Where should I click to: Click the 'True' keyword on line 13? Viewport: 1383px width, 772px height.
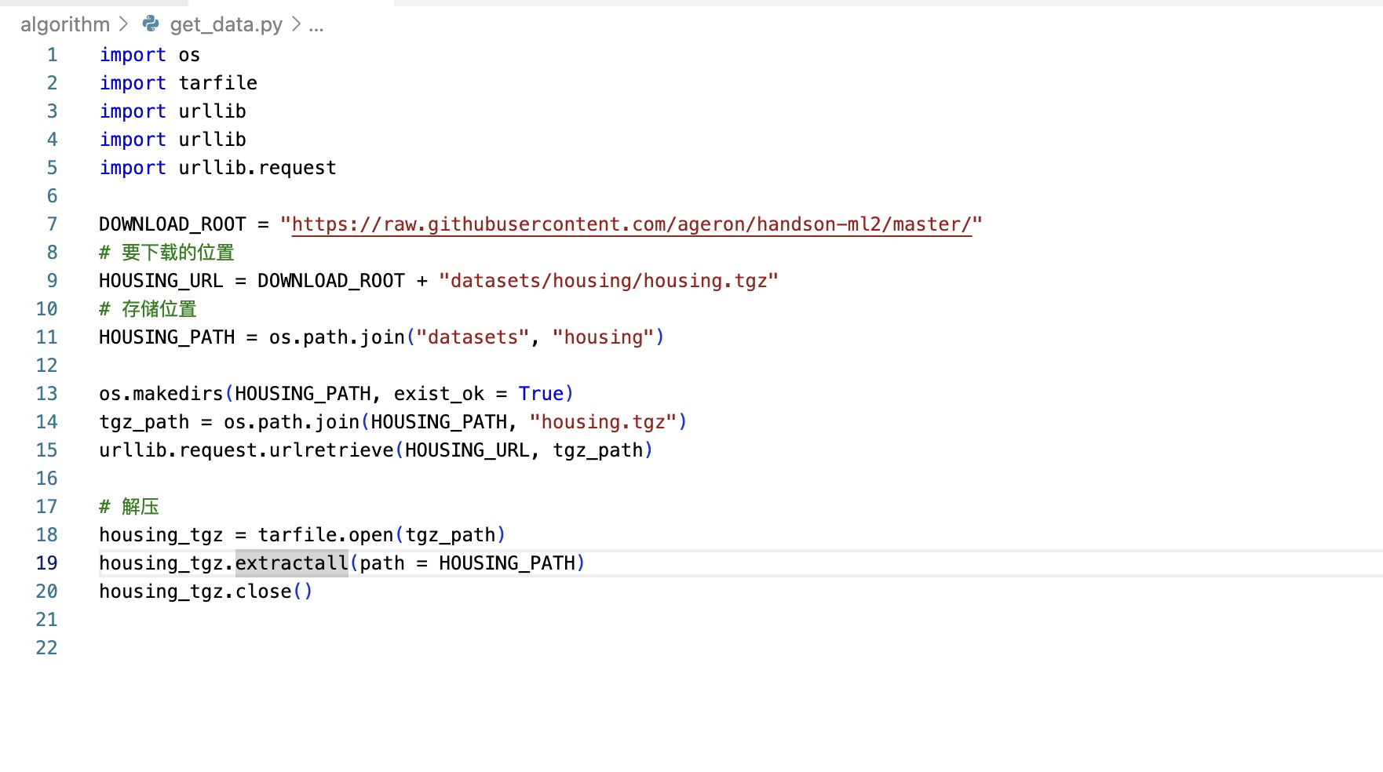pyautogui.click(x=541, y=394)
